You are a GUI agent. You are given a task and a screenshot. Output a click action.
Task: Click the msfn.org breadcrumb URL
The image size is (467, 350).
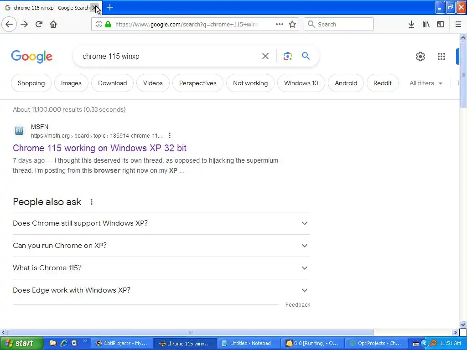[96, 136]
